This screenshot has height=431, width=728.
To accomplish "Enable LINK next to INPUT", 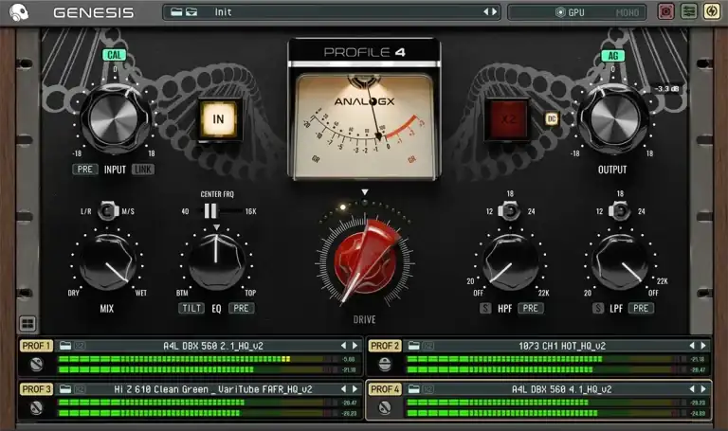I will [143, 170].
